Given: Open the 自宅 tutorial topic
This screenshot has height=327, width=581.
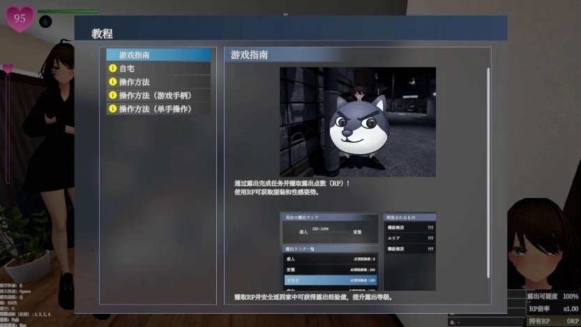Looking at the screenshot, I should (x=158, y=69).
